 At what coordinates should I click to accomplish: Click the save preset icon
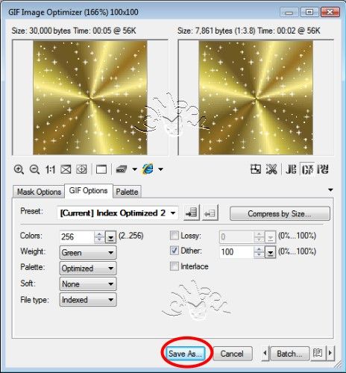pyautogui.click(x=192, y=213)
